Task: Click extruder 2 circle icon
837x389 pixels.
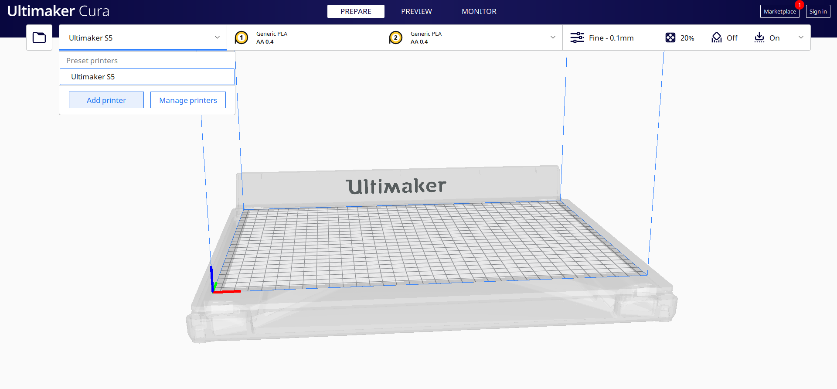Action: pos(396,38)
